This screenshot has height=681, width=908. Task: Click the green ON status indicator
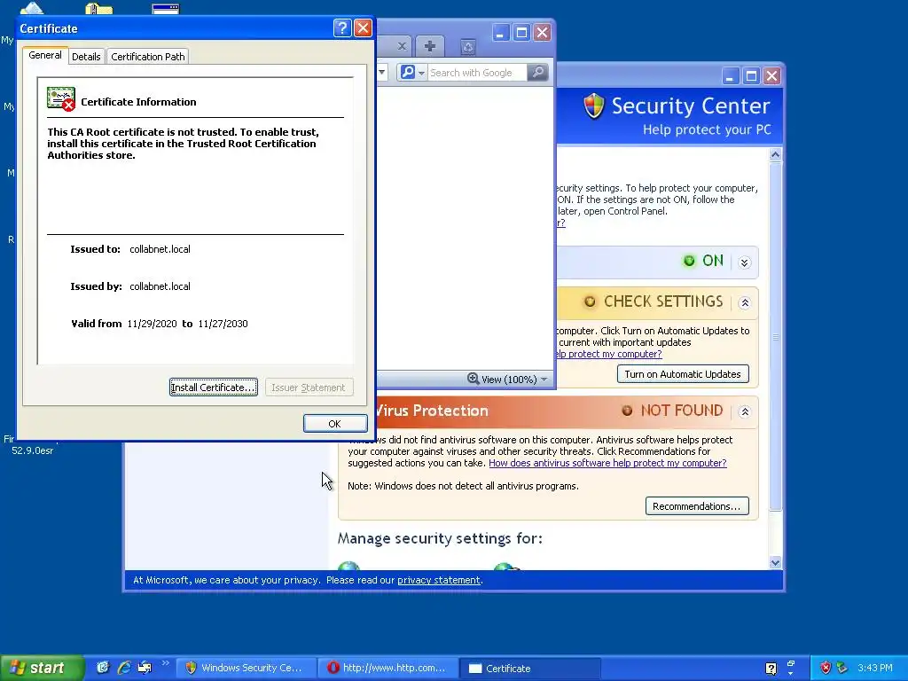pos(688,261)
